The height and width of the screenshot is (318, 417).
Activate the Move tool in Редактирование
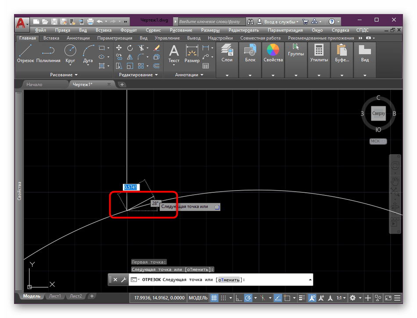(x=119, y=48)
